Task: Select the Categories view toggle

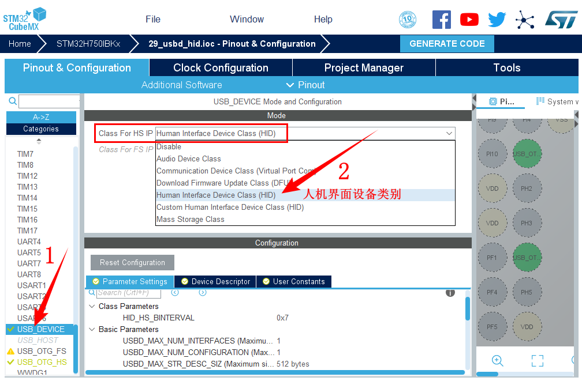Action: coord(41,129)
